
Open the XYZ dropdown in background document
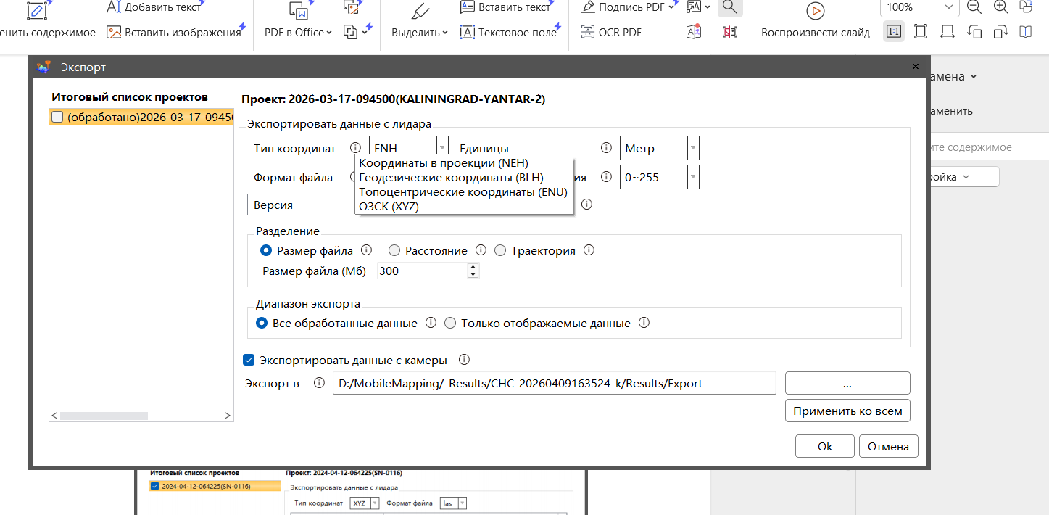pos(365,503)
